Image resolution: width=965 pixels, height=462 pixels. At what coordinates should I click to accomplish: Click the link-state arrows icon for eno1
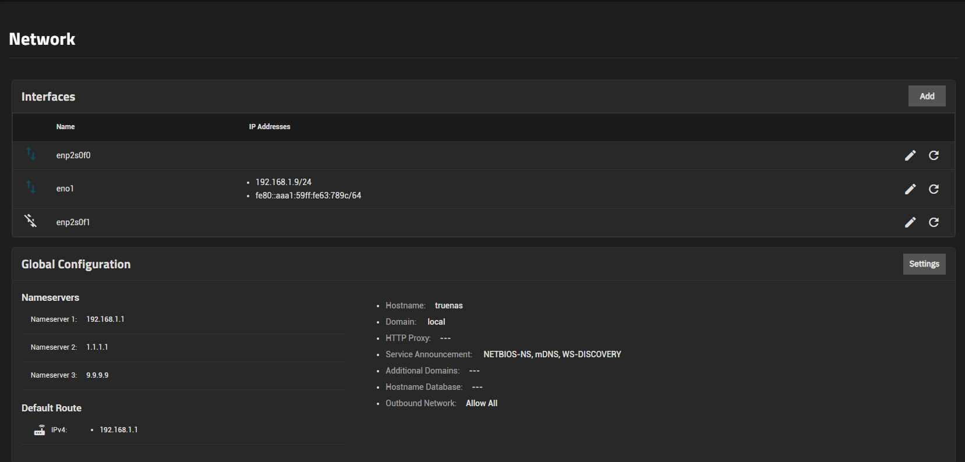pos(31,187)
